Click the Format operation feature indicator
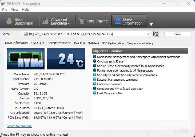This screenshot has height=137, width=195. [x=95, y=70]
